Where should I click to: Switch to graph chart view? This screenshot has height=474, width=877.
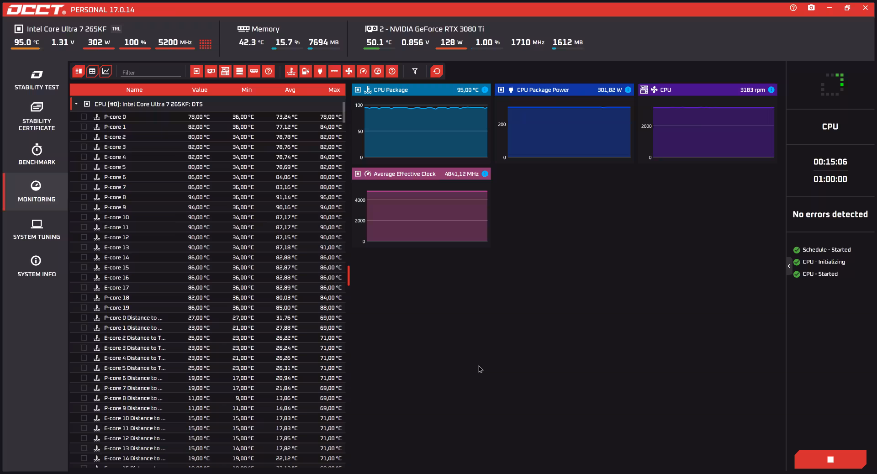coord(106,71)
